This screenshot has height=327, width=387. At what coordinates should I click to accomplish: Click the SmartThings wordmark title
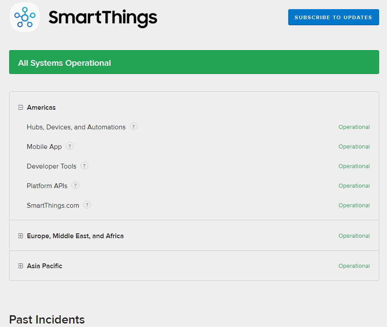103,18
